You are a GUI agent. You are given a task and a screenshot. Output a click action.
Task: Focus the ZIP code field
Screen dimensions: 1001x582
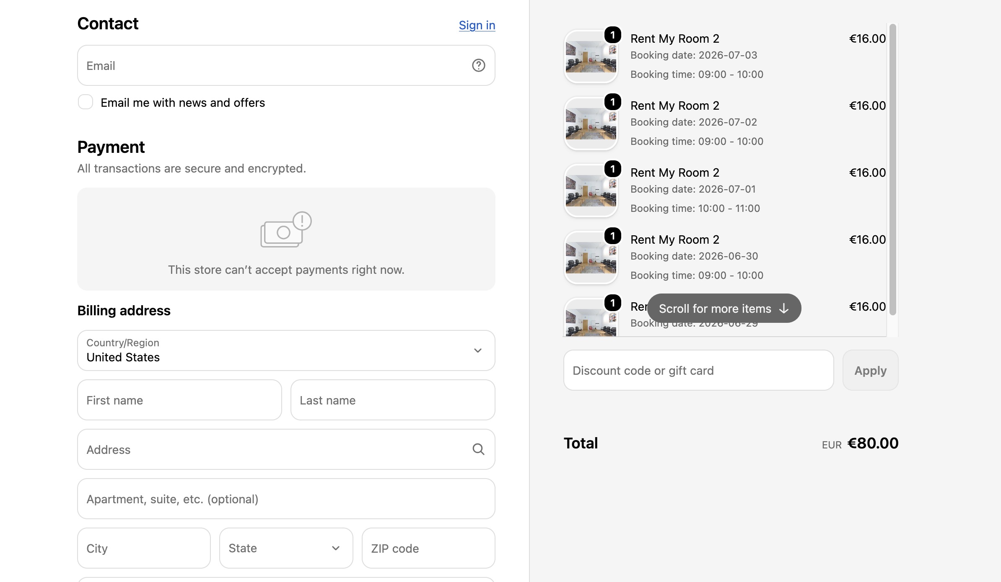428,548
